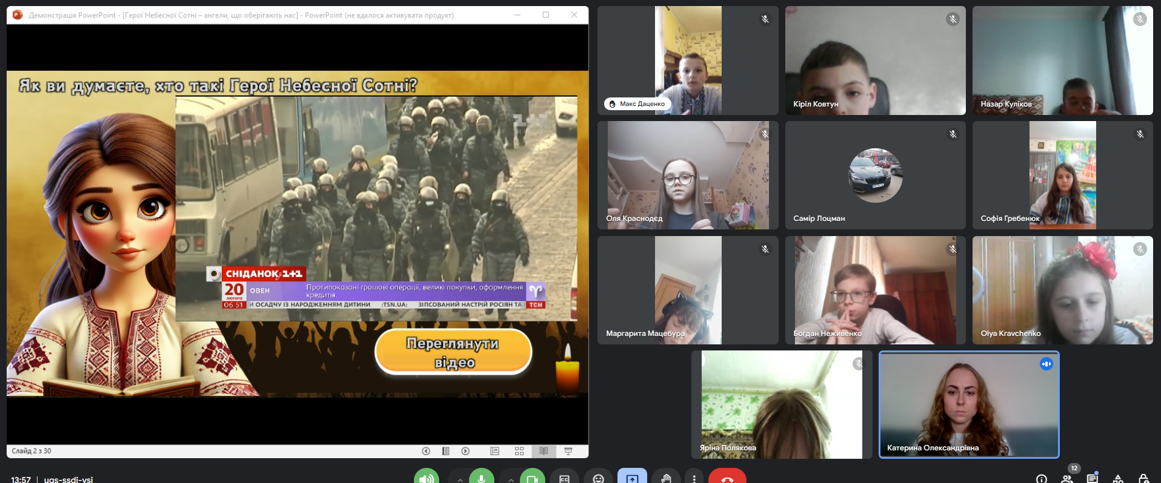
Task: Click the raise hand icon
Action: (666, 478)
